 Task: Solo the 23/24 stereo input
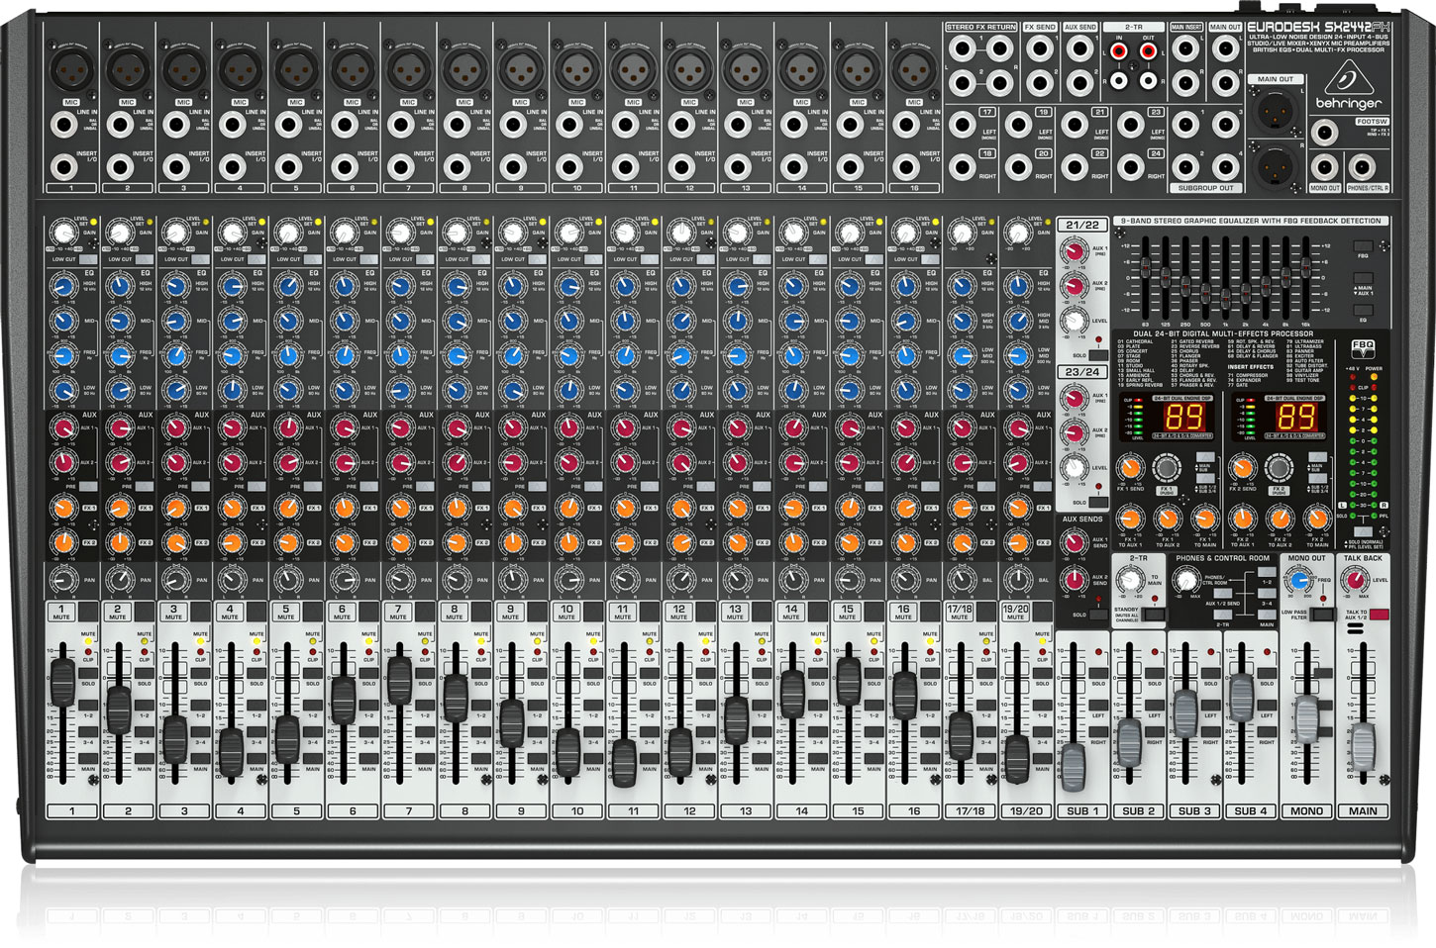pos(1098,502)
